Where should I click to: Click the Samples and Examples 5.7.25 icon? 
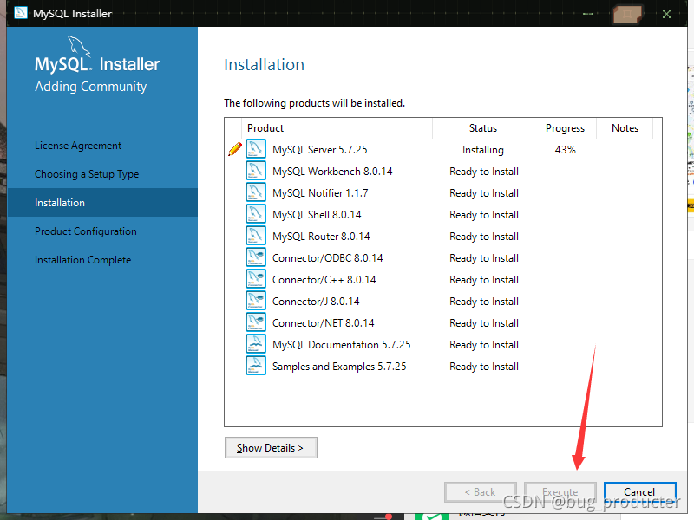(x=256, y=365)
